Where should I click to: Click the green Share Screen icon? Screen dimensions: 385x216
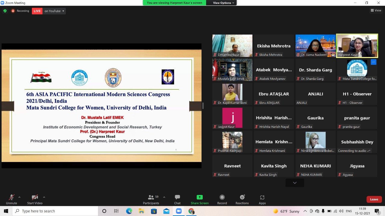(199, 197)
